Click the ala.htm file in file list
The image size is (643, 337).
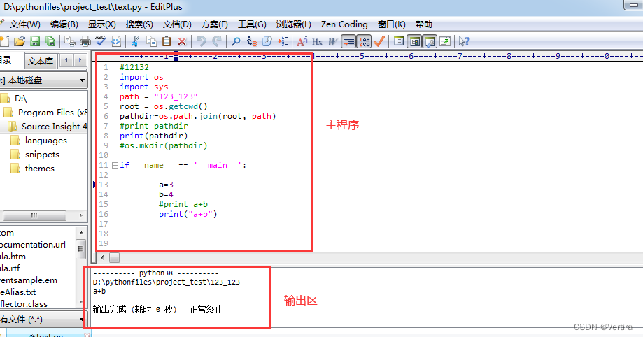click(13, 257)
